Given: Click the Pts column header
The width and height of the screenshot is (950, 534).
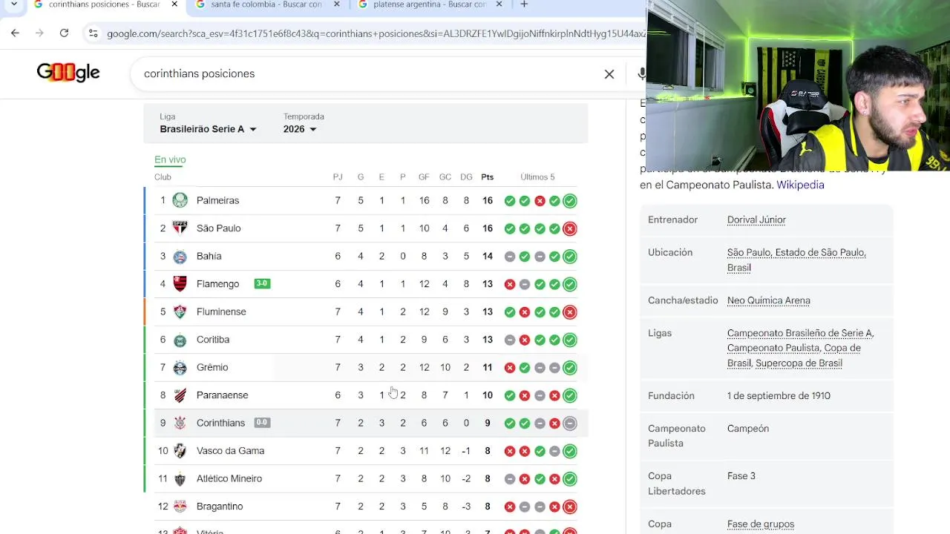Looking at the screenshot, I should click(487, 177).
